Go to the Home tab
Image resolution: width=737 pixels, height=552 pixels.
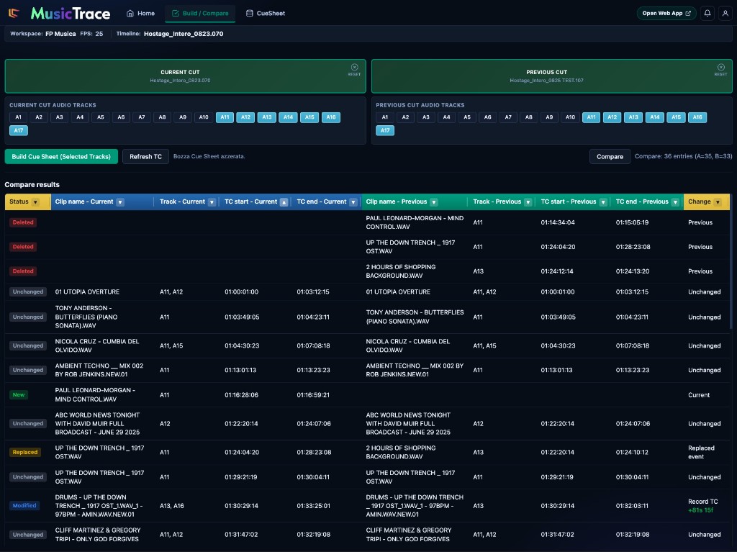click(x=140, y=13)
